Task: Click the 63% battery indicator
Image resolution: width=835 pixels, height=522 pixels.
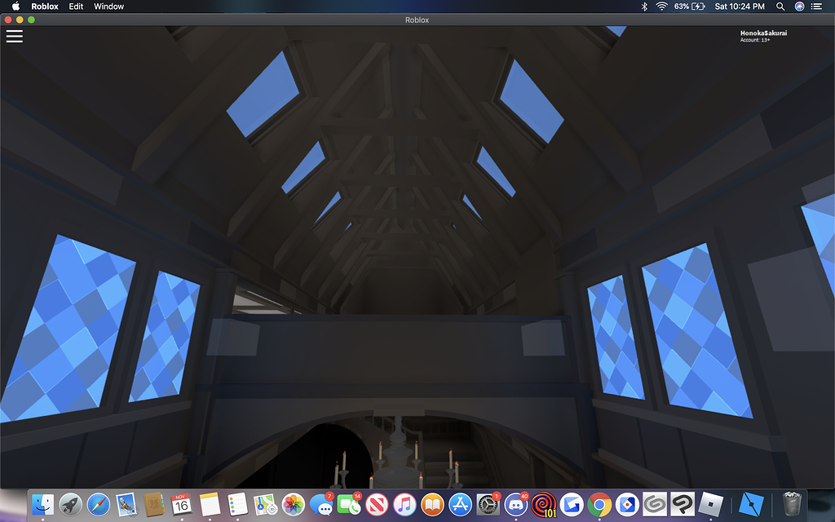Action: [x=689, y=7]
